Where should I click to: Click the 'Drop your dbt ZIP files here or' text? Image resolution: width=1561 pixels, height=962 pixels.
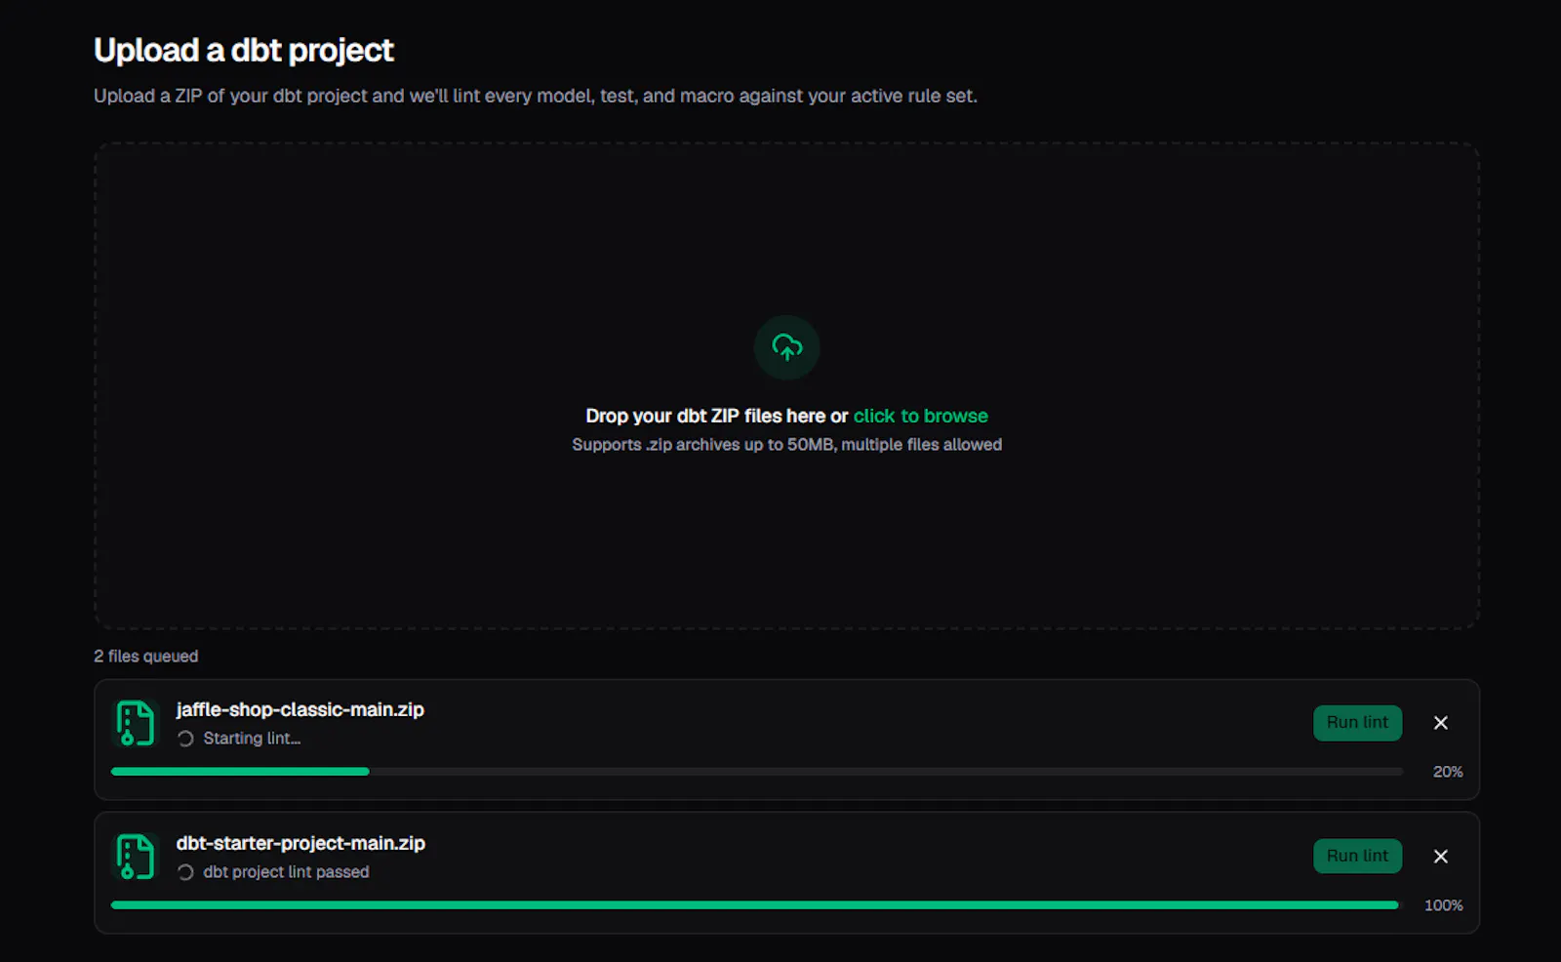(717, 416)
